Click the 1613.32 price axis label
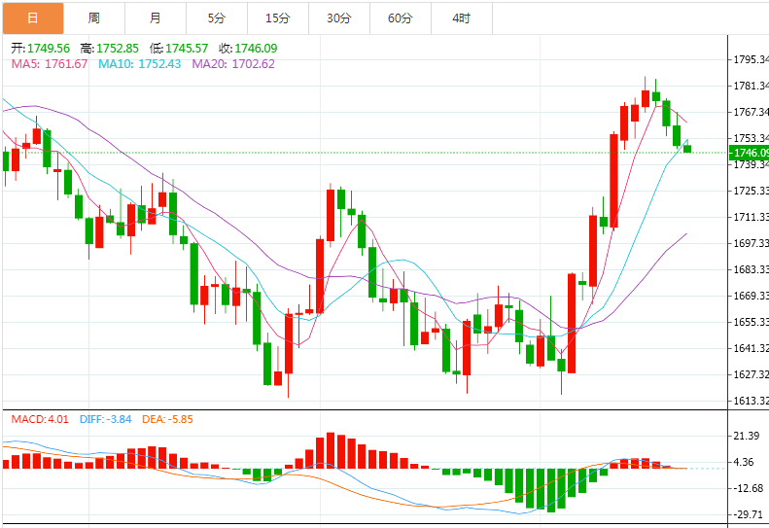This screenshot has width=769, height=528. point(751,401)
